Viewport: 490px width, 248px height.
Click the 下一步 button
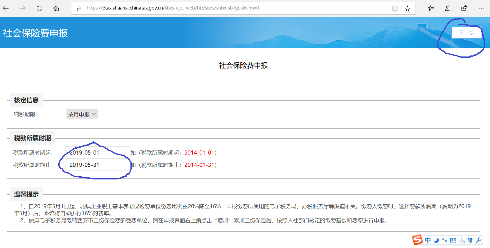(466, 33)
